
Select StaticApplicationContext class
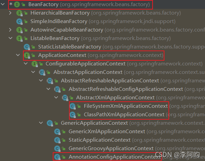[x=99, y=140]
